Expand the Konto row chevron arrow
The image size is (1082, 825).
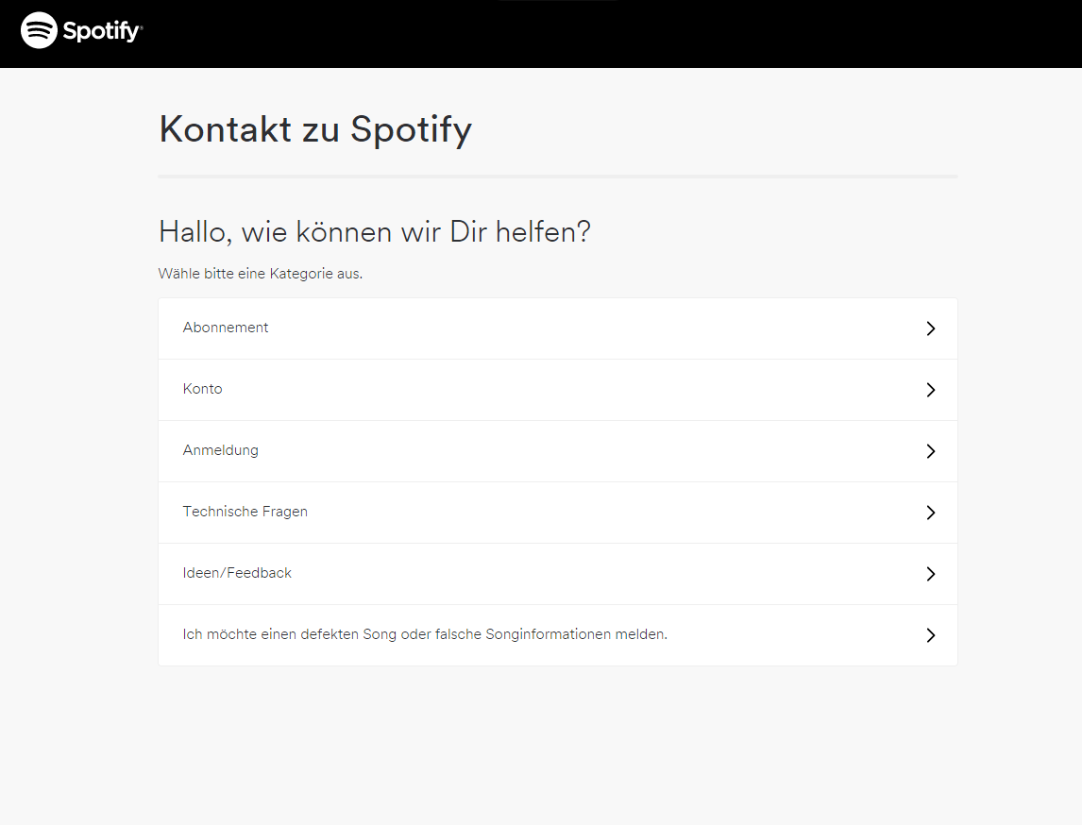click(930, 390)
